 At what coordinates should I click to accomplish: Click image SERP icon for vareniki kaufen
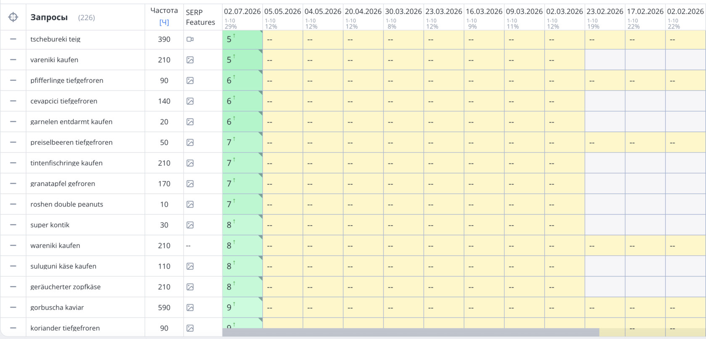click(x=190, y=60)
